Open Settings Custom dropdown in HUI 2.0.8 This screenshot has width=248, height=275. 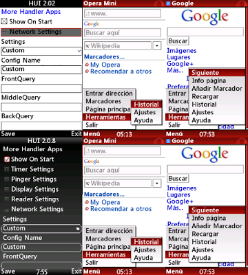[x=41, y=228]
